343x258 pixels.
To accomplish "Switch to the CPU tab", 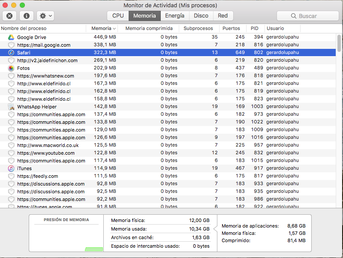I will coord(118,16).
